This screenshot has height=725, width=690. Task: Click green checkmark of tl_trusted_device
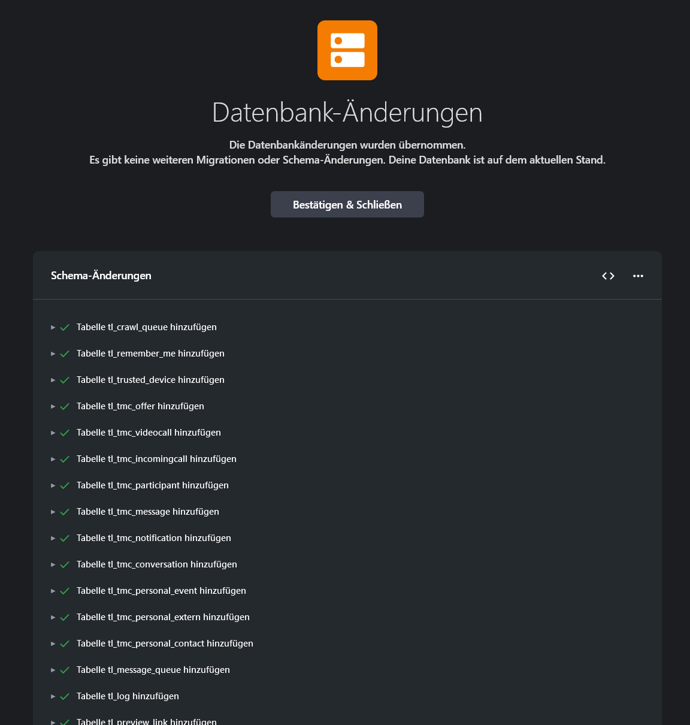coord(65,380)
